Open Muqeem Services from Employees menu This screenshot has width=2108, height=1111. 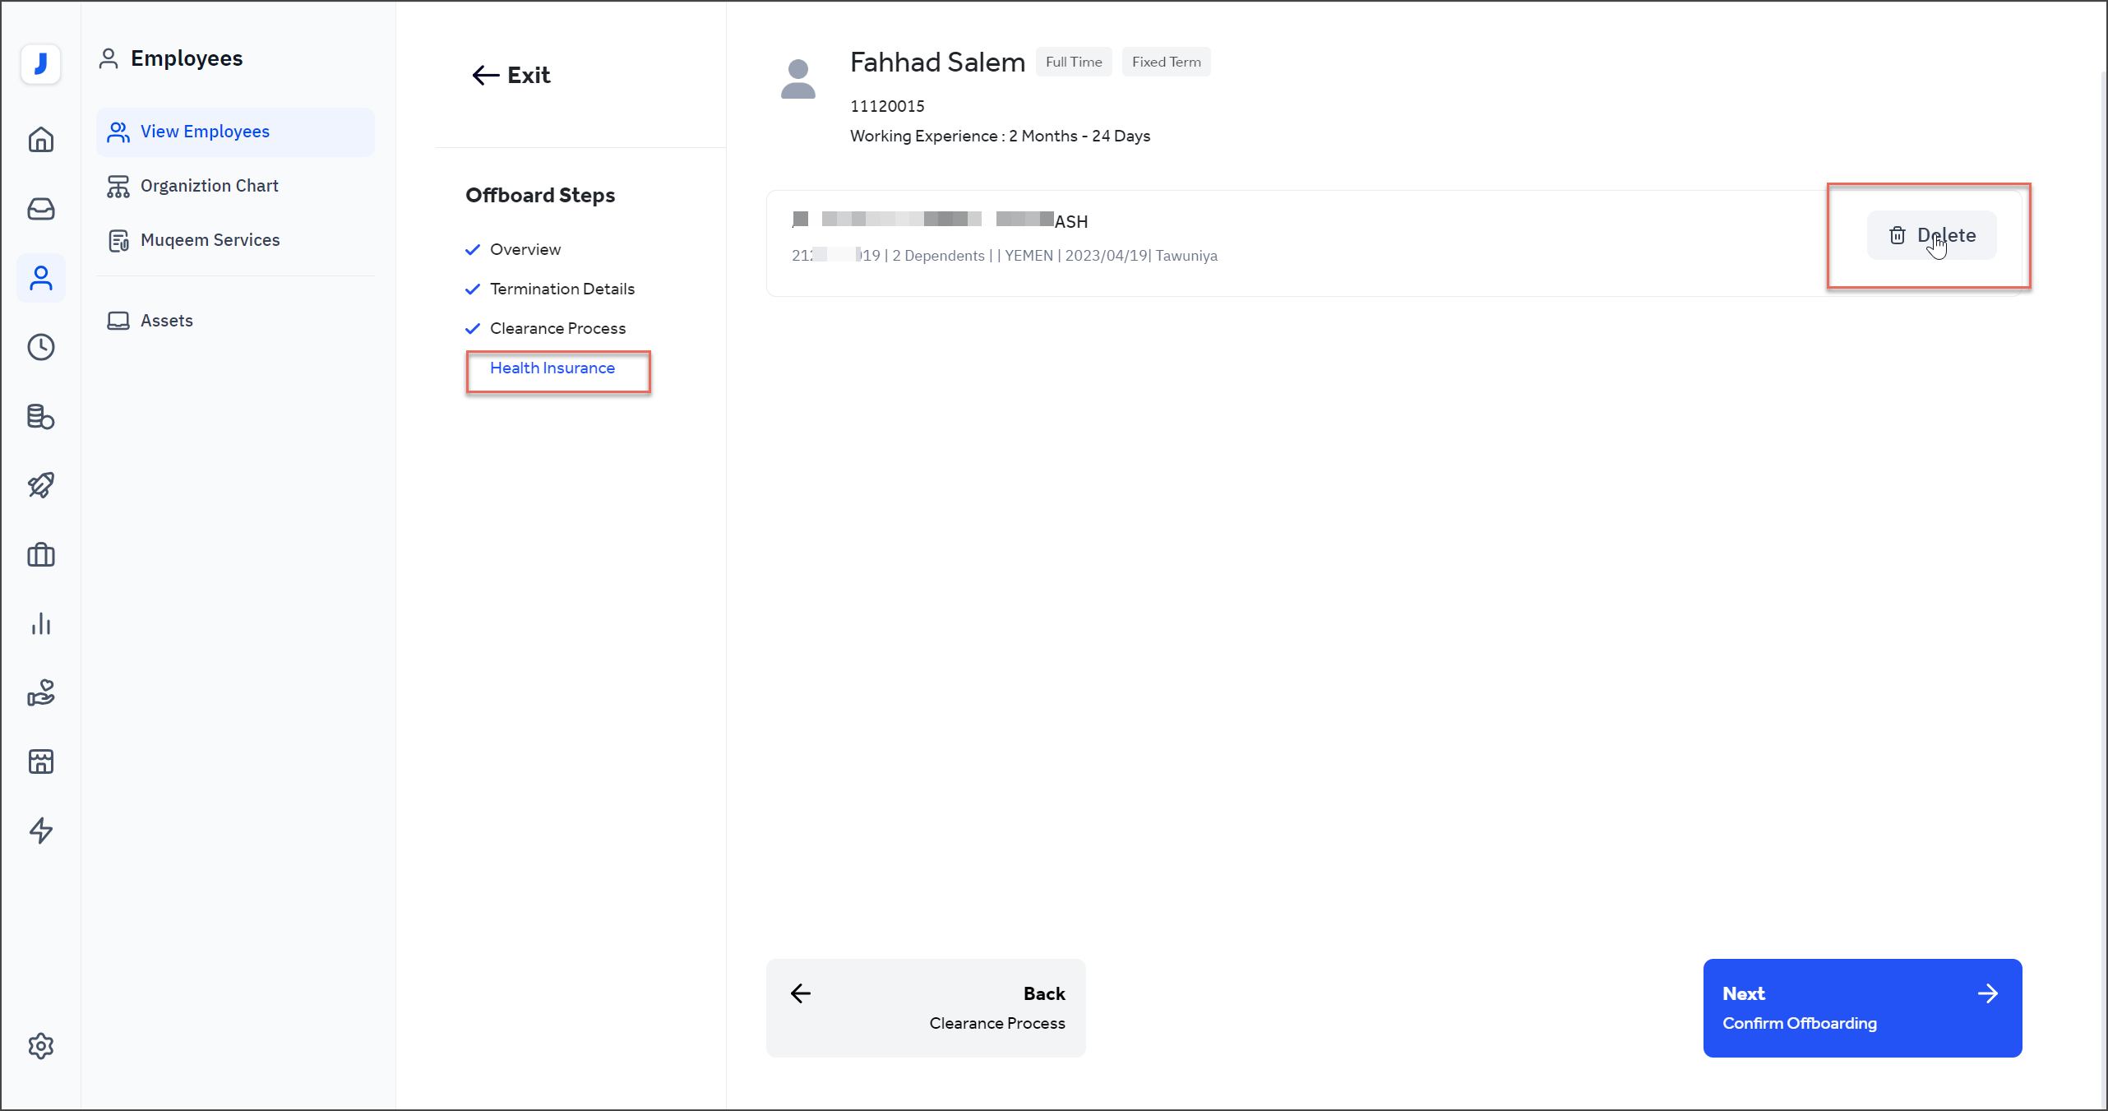point(210,239)
